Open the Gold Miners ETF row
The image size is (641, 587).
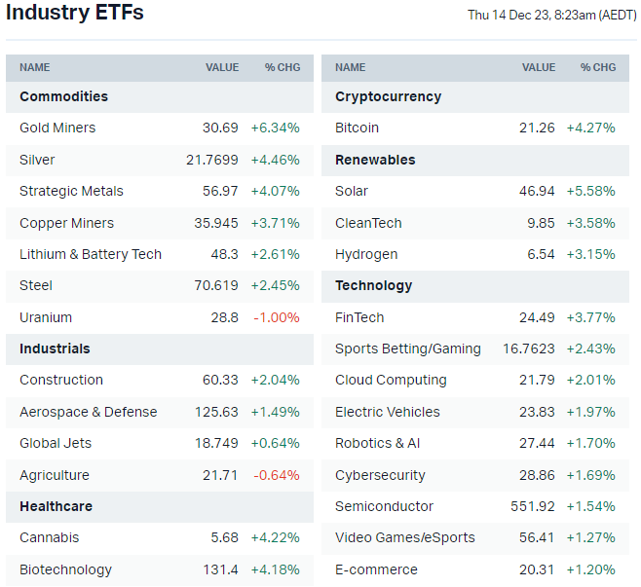pos(57,128)
